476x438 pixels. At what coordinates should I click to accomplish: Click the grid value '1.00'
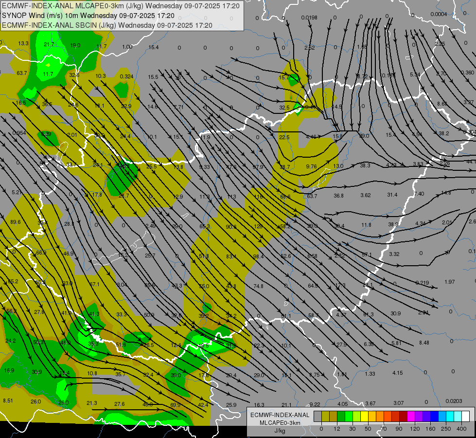(x=127, y=47)
